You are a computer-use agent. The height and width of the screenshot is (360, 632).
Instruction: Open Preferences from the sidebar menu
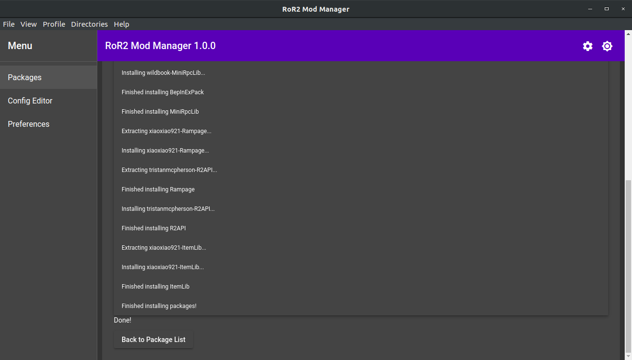click(x=29, y=124)
